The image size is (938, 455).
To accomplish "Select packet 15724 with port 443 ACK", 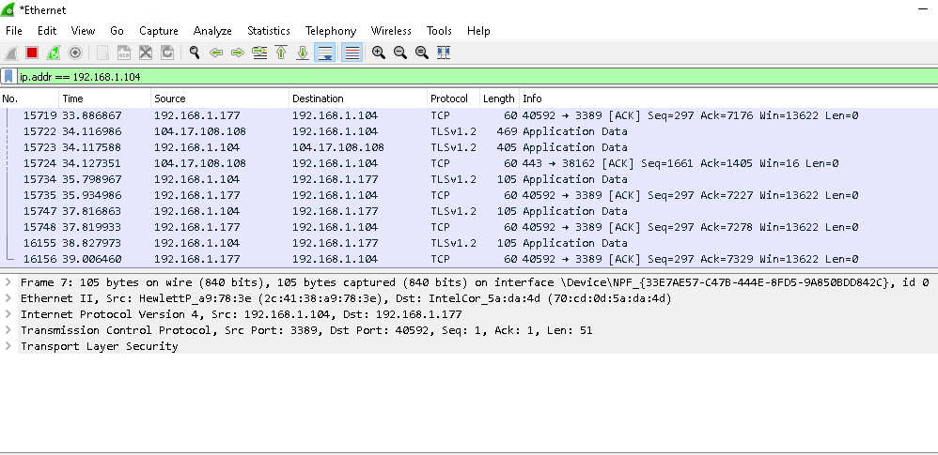I will coord(469,163).
